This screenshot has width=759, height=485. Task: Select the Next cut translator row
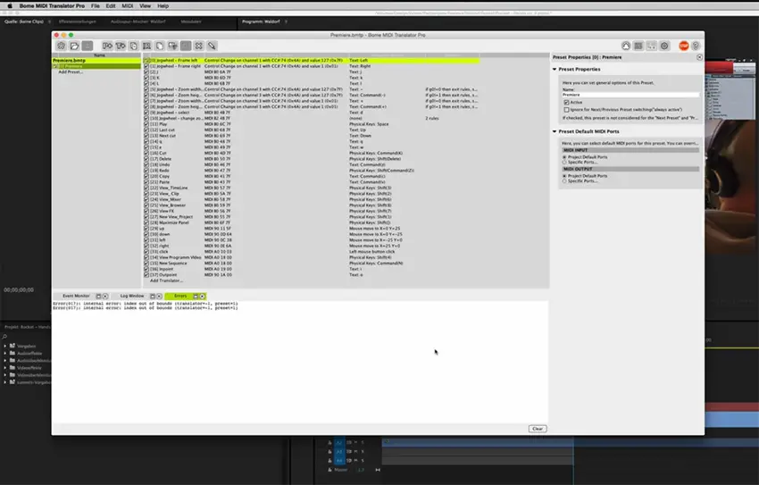point(312,136)
